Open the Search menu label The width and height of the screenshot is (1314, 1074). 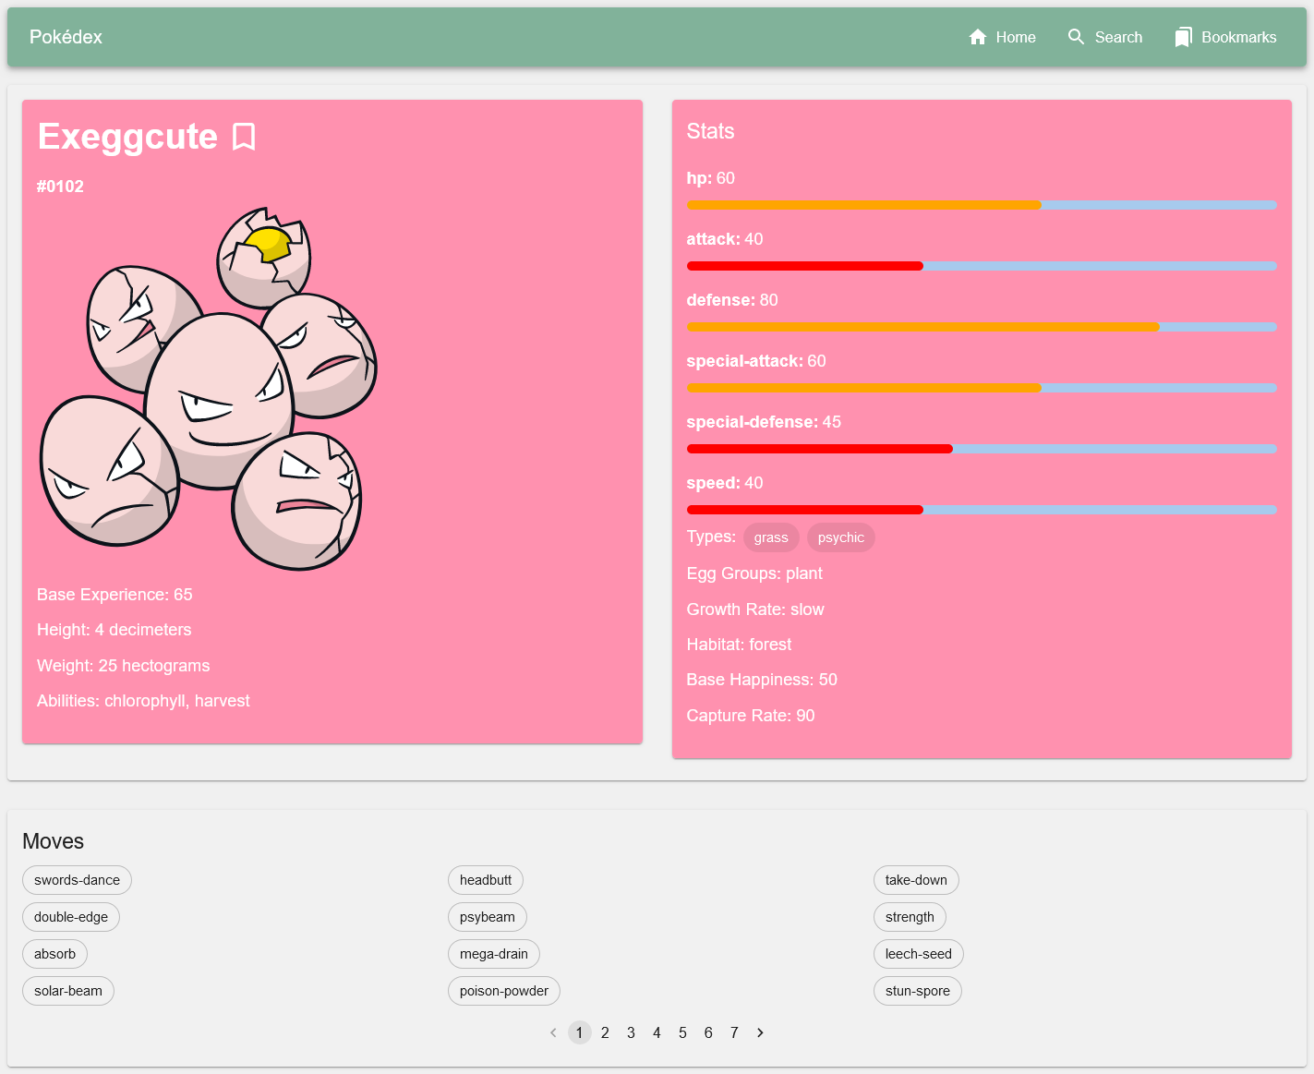(1118, 37)
